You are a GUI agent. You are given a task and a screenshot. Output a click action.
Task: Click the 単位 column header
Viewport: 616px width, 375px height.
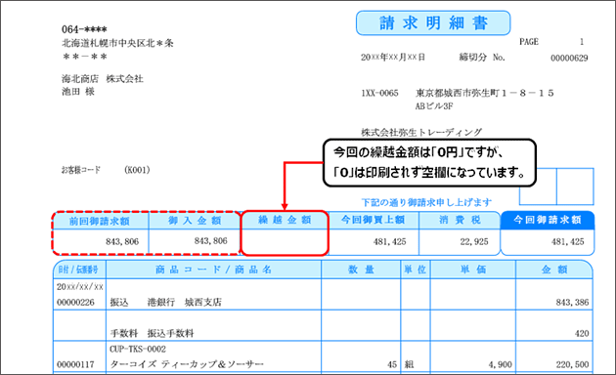416,270
